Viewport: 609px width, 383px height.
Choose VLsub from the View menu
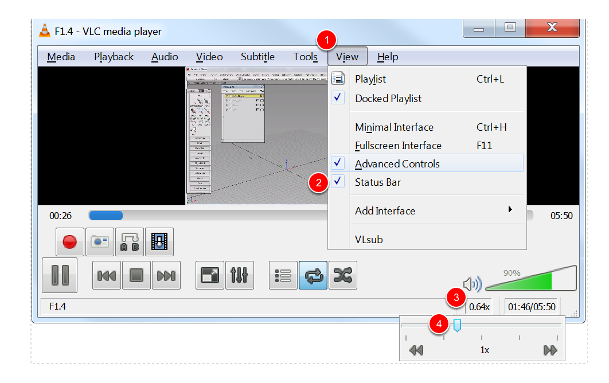427,239
